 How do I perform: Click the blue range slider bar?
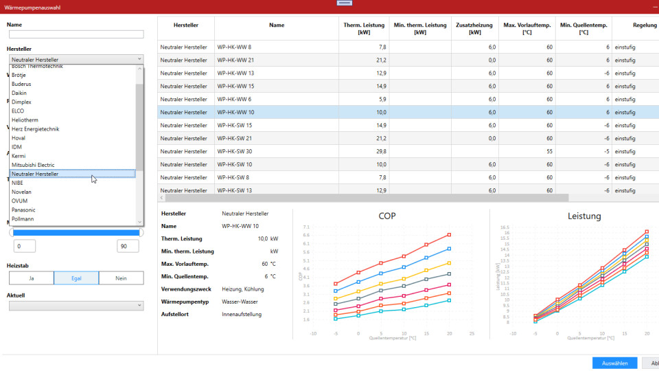[x=76, y=232]
